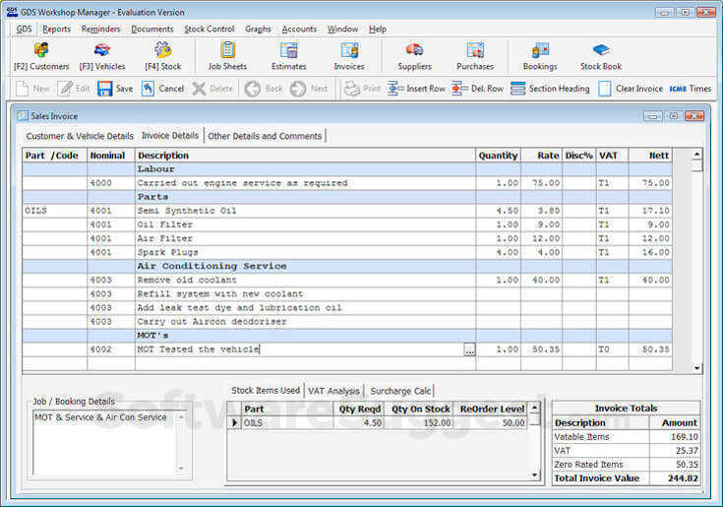This screenshot has height=507, width=723.
Task: Open the F2 Customers module
Action: (41, 56)
